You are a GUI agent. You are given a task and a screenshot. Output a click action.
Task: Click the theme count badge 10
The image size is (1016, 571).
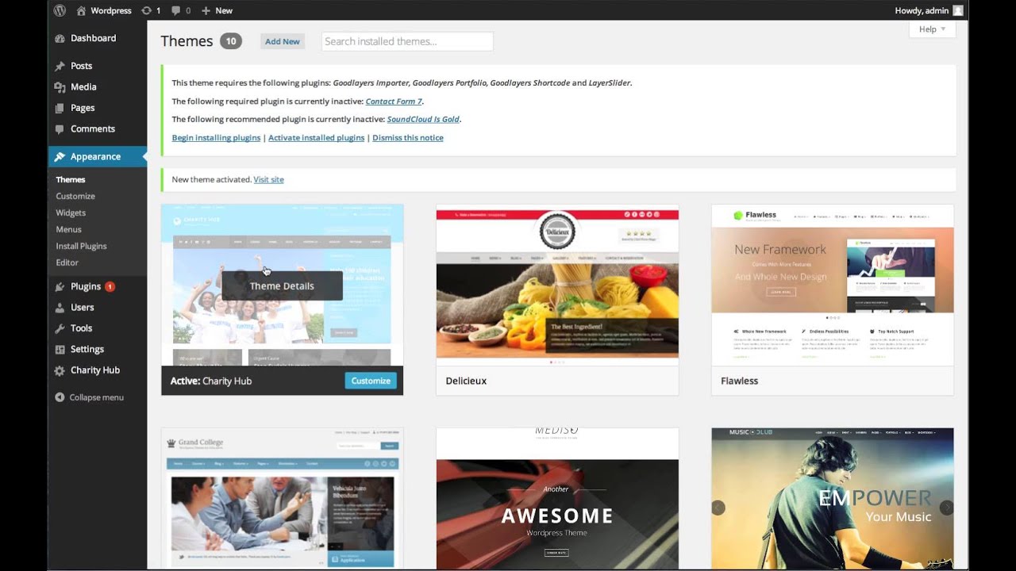231,41
